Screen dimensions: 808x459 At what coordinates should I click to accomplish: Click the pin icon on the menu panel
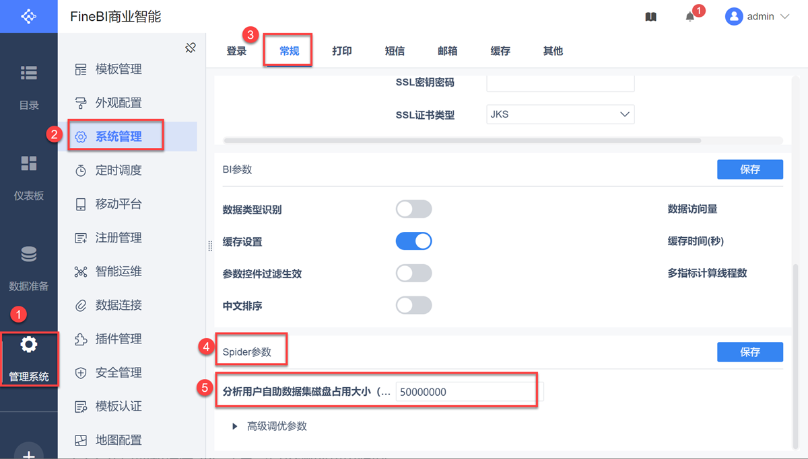[x=191, y=48]
